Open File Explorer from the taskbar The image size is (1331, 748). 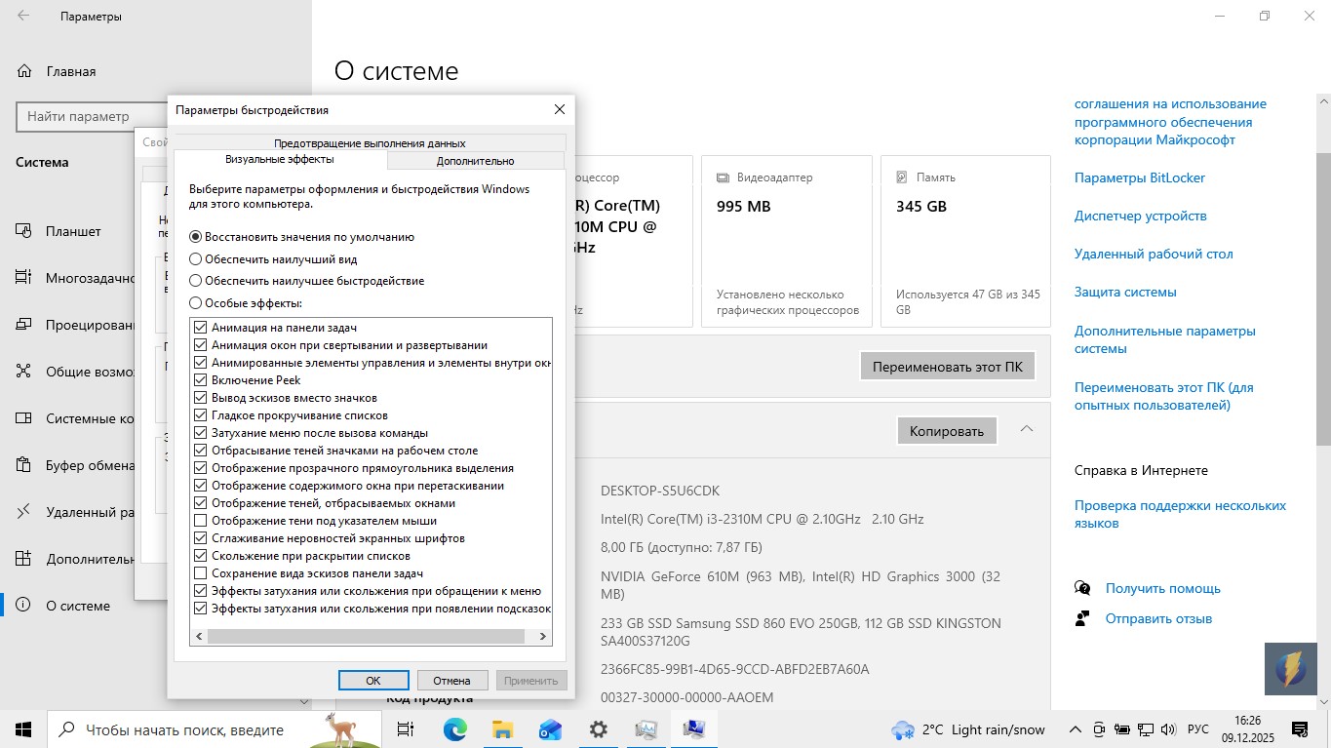coord(502,729)
